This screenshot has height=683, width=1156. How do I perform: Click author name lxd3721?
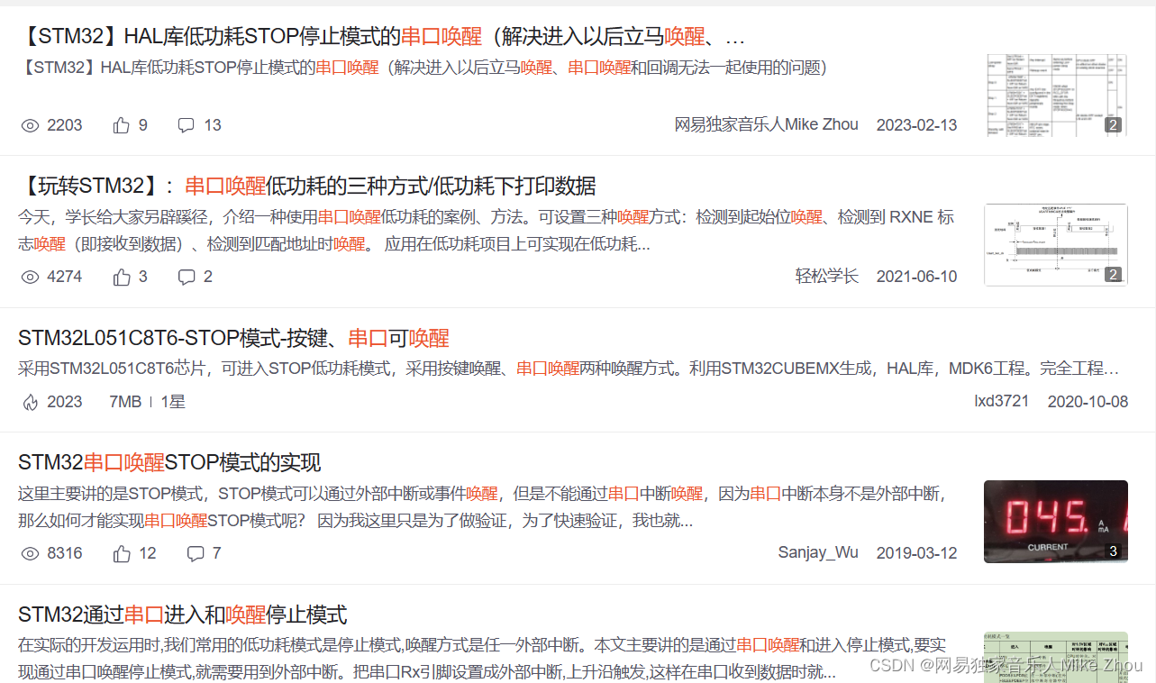[1001, 402]
